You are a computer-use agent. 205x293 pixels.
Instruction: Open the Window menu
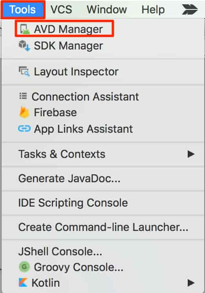click(107, 9)
